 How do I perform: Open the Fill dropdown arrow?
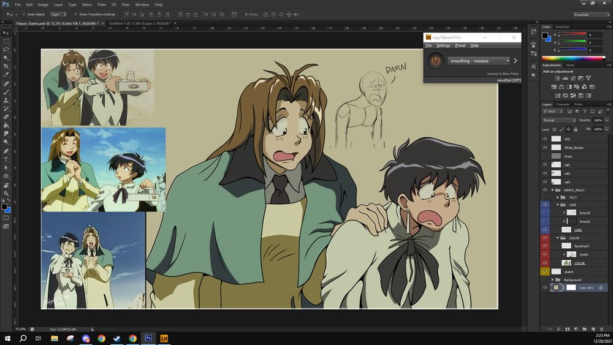[607, 129]
